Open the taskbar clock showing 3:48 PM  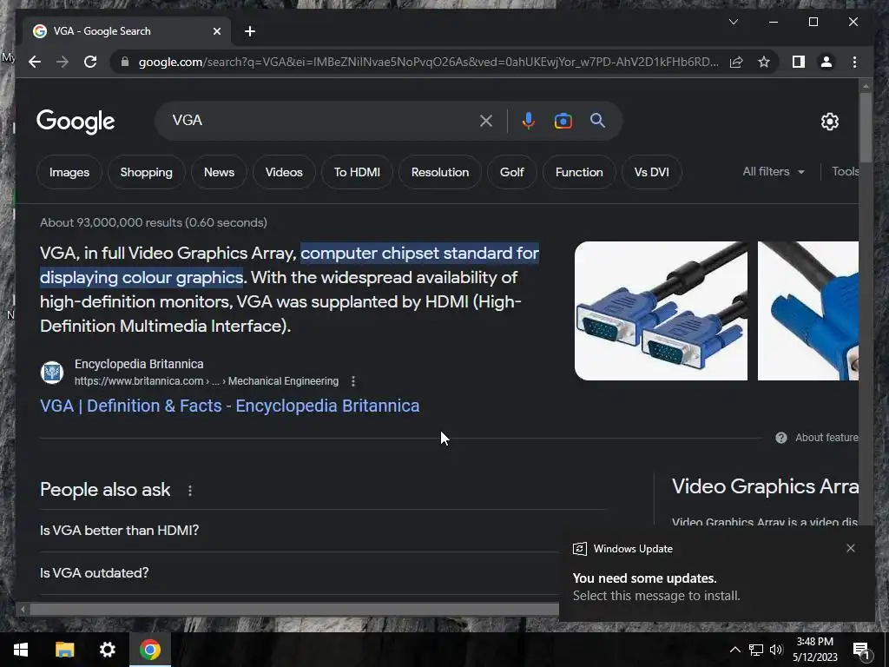(x=814, y=650)
